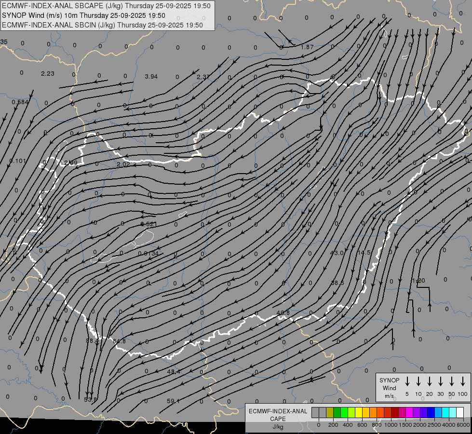Choose the first gray swatch in CAPE legend
The height and width of the screenshot is (434, 472).
coord(315,412)
